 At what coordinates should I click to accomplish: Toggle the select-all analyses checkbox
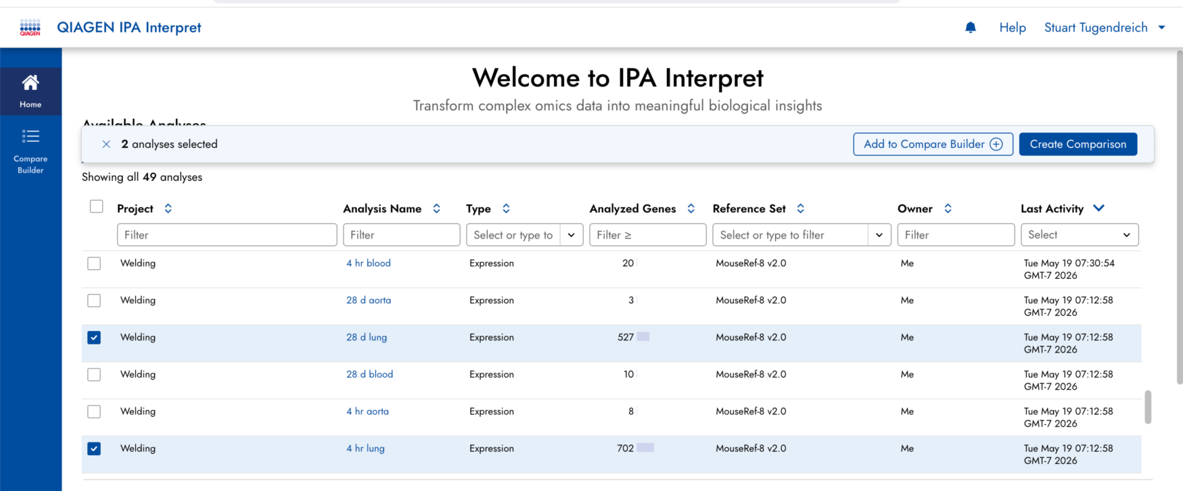click(97, 207)
